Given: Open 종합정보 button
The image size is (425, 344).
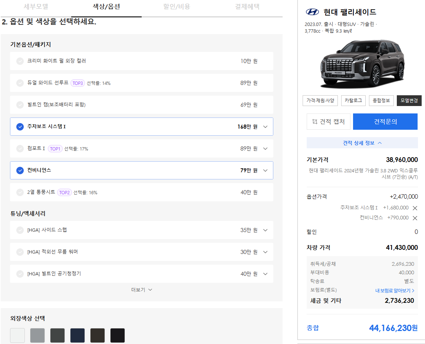Looking at the screenshot, I should tap(381, 100).
